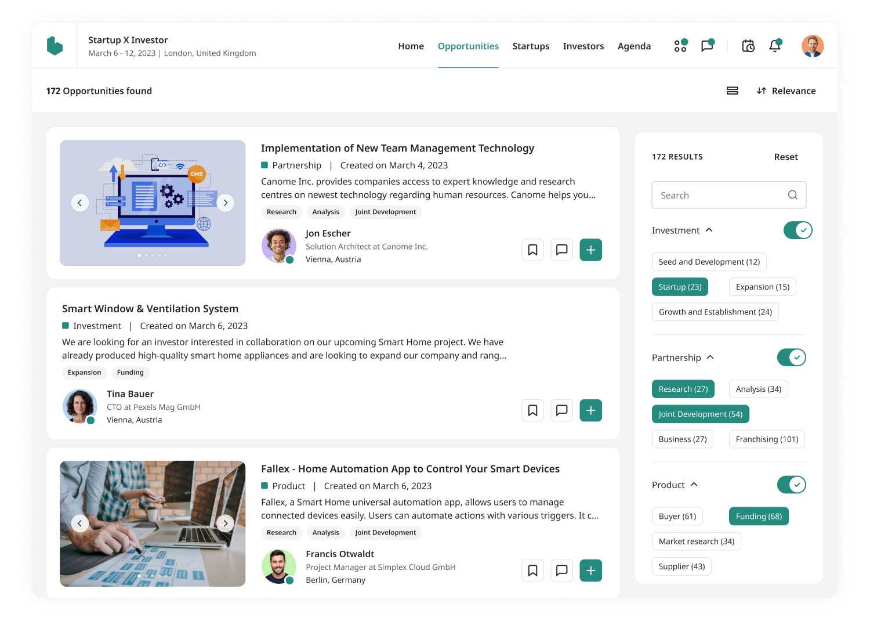Click the Startup X Investor event title
Viewport: 870px width, 621px height.
click(x=128, y=40)
